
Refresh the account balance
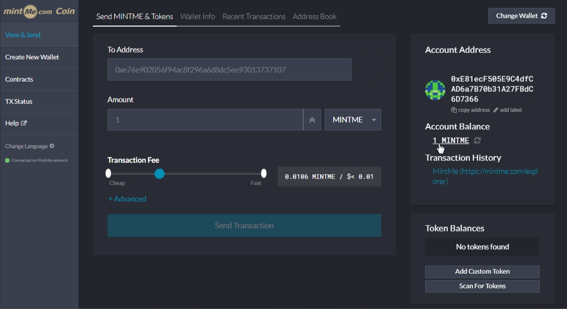(x=477, y=141)
